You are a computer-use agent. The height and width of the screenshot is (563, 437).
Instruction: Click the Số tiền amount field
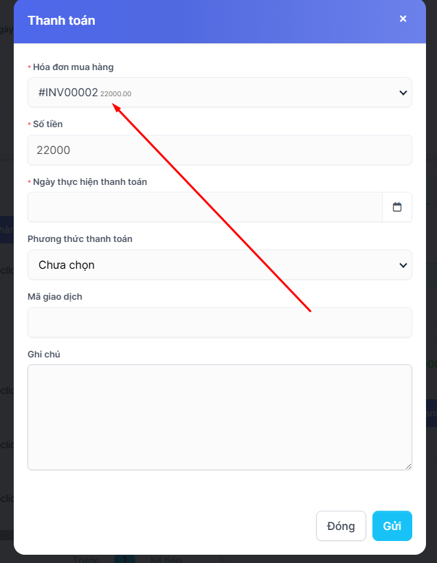(x=219, y=150)
